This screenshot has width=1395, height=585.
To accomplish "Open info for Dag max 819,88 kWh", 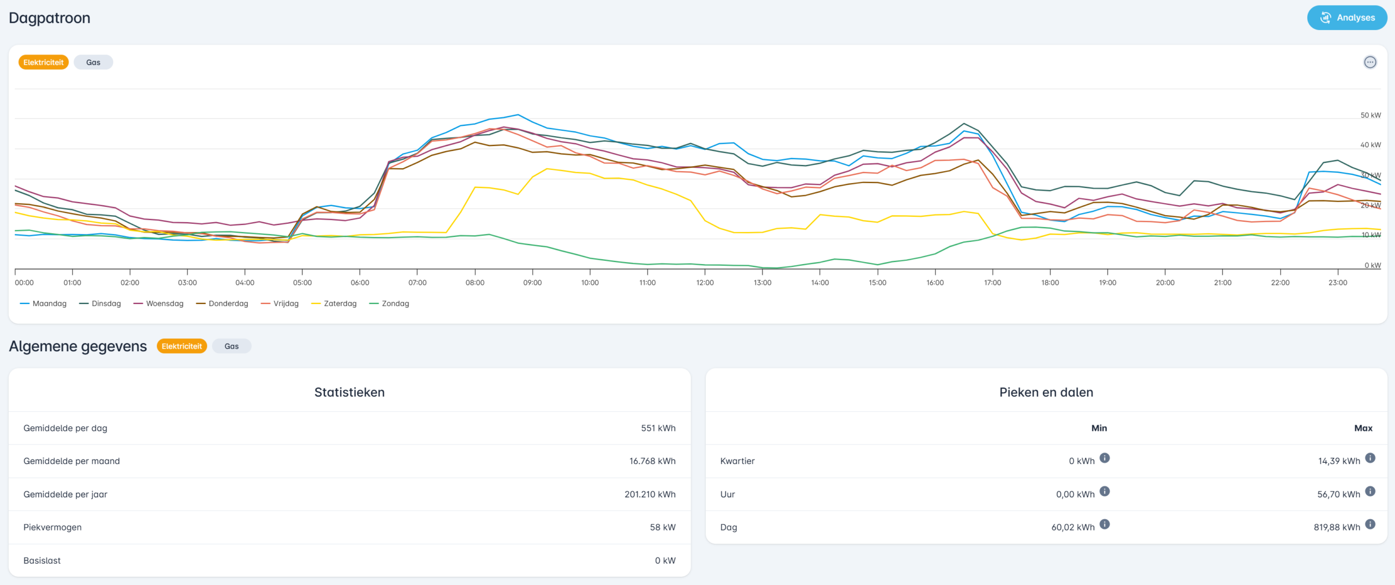I will pyautogui.click(x=1370, y=524).
